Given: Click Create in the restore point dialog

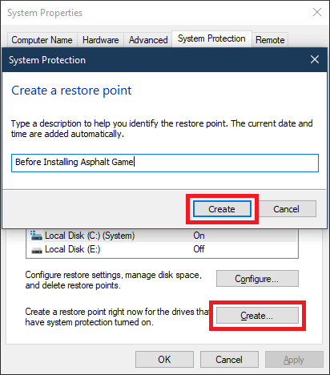Looking at the screenshot, I should point(222,209).
